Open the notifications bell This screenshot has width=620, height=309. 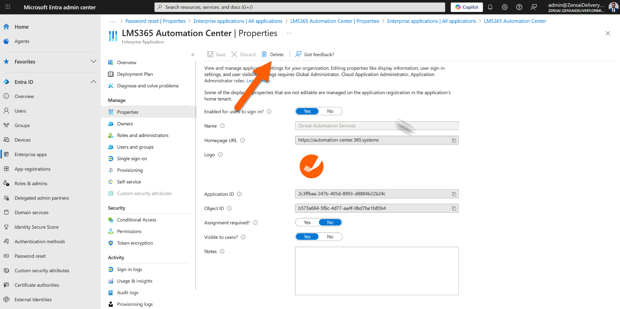pos(490,7)
